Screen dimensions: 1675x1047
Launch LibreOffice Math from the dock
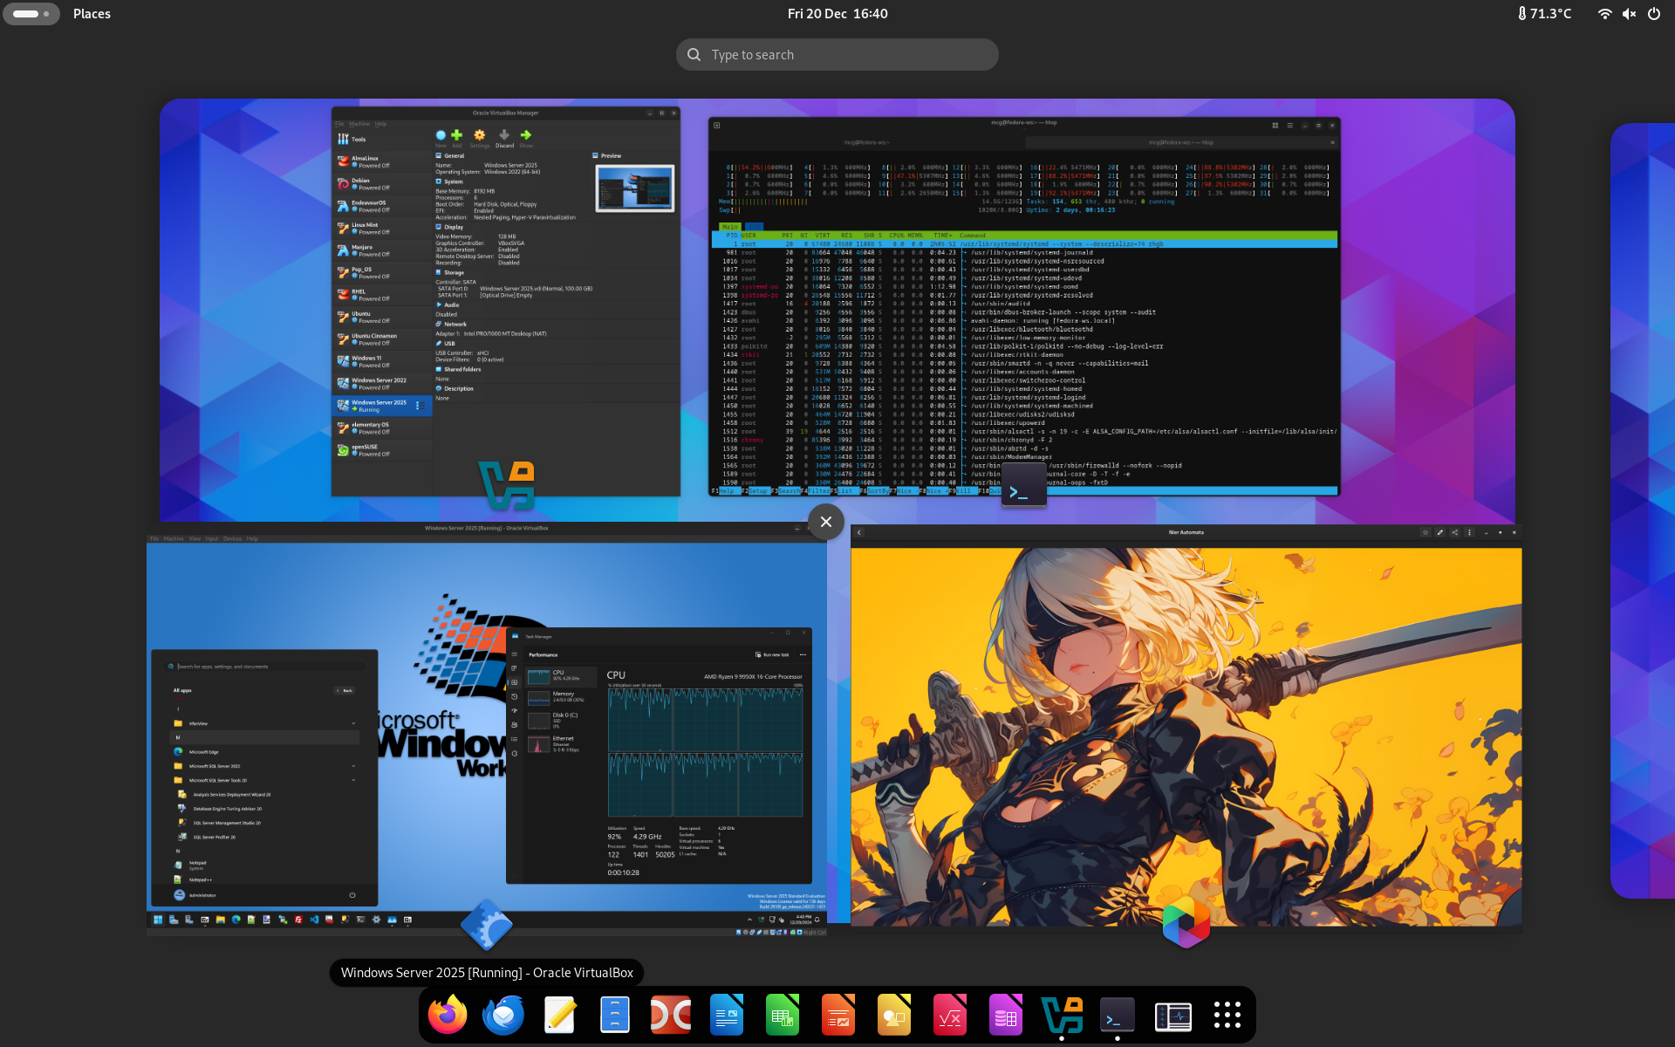coord(950,1015)
